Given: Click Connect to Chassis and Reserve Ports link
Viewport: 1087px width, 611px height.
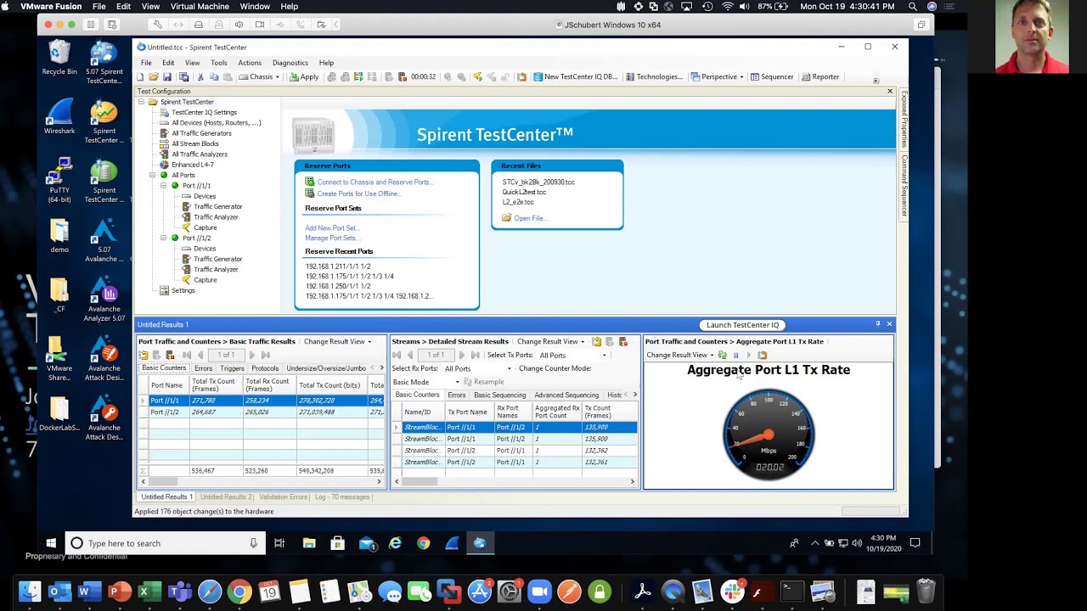Looking at the screenshot, I should 375,182.
